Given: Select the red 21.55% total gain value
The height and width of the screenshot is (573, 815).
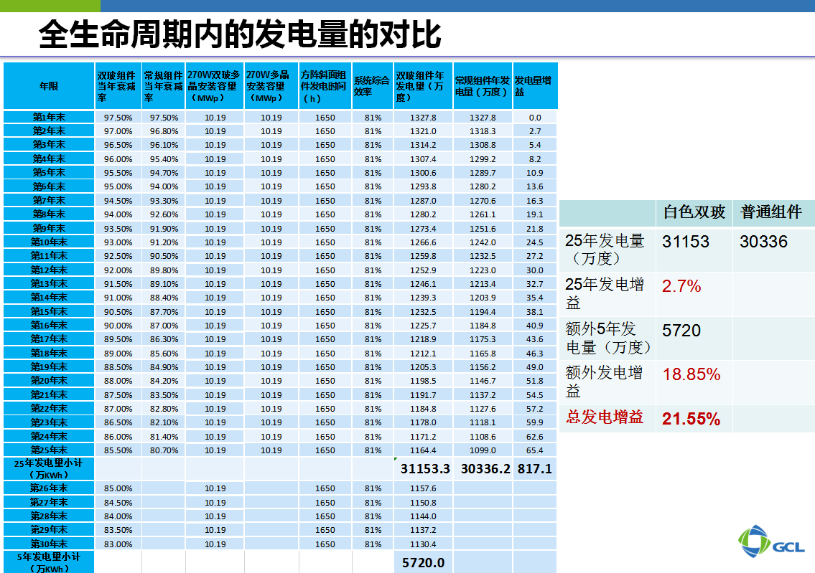Looking at the screenshot, I should (691, 419).
